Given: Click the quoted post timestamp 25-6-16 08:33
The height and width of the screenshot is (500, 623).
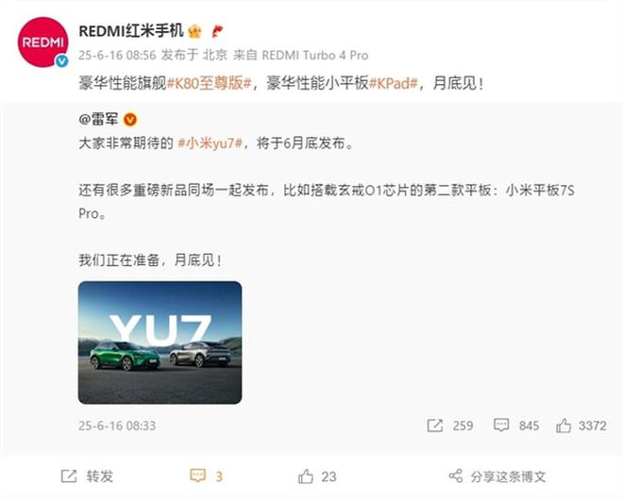Looking at the screenshot, I should [117, 425].
